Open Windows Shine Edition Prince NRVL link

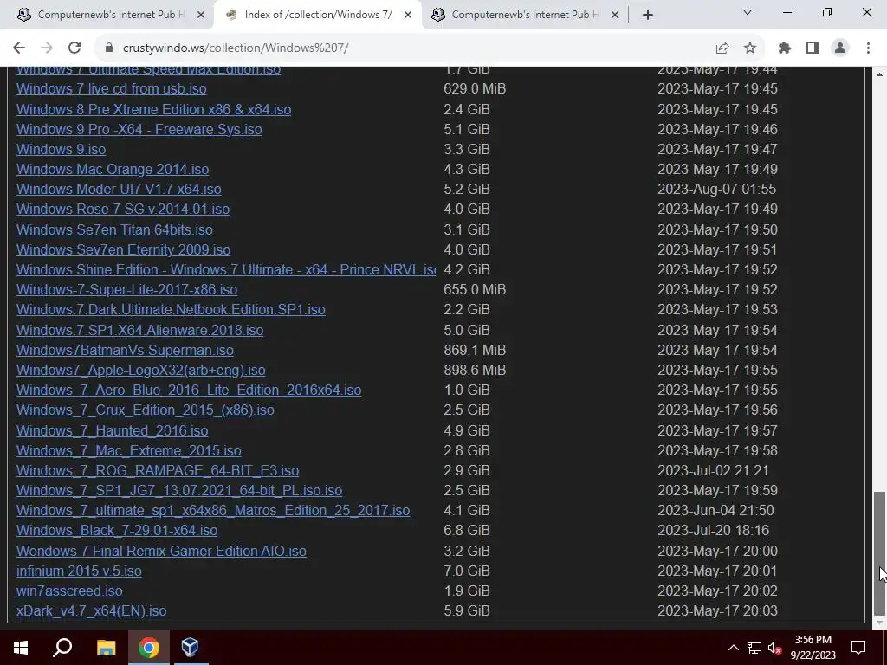coord(226,270)
